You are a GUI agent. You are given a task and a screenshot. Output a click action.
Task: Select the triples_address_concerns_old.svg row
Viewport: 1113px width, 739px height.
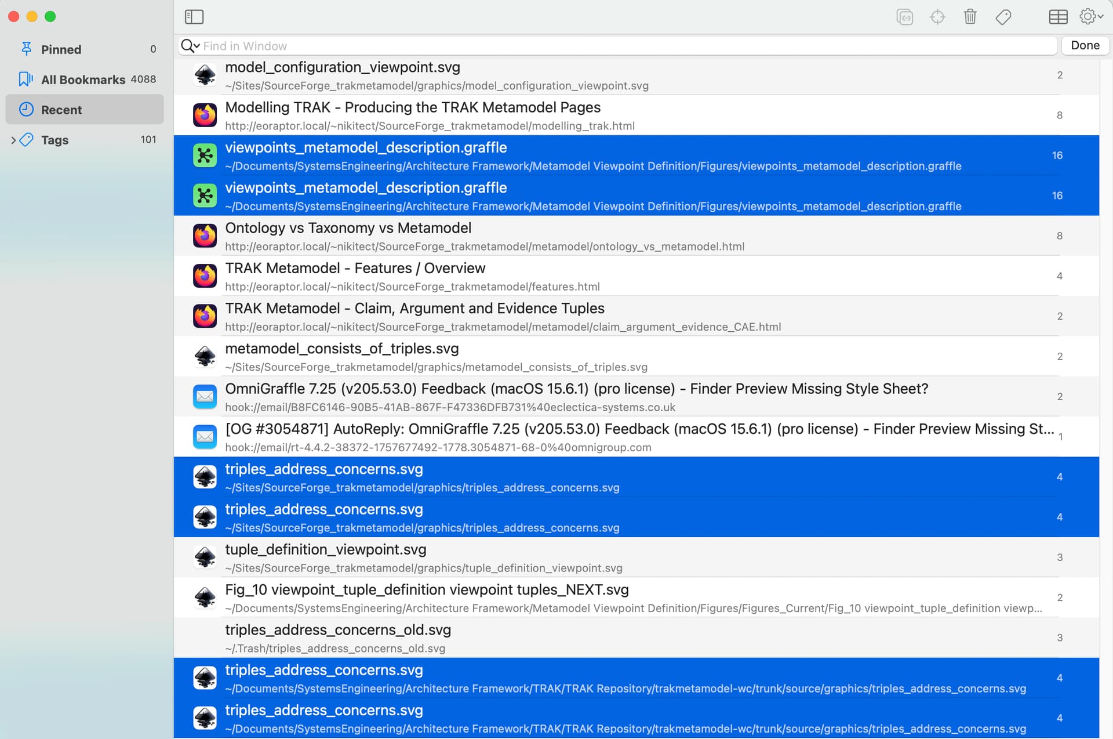(337, 631)
